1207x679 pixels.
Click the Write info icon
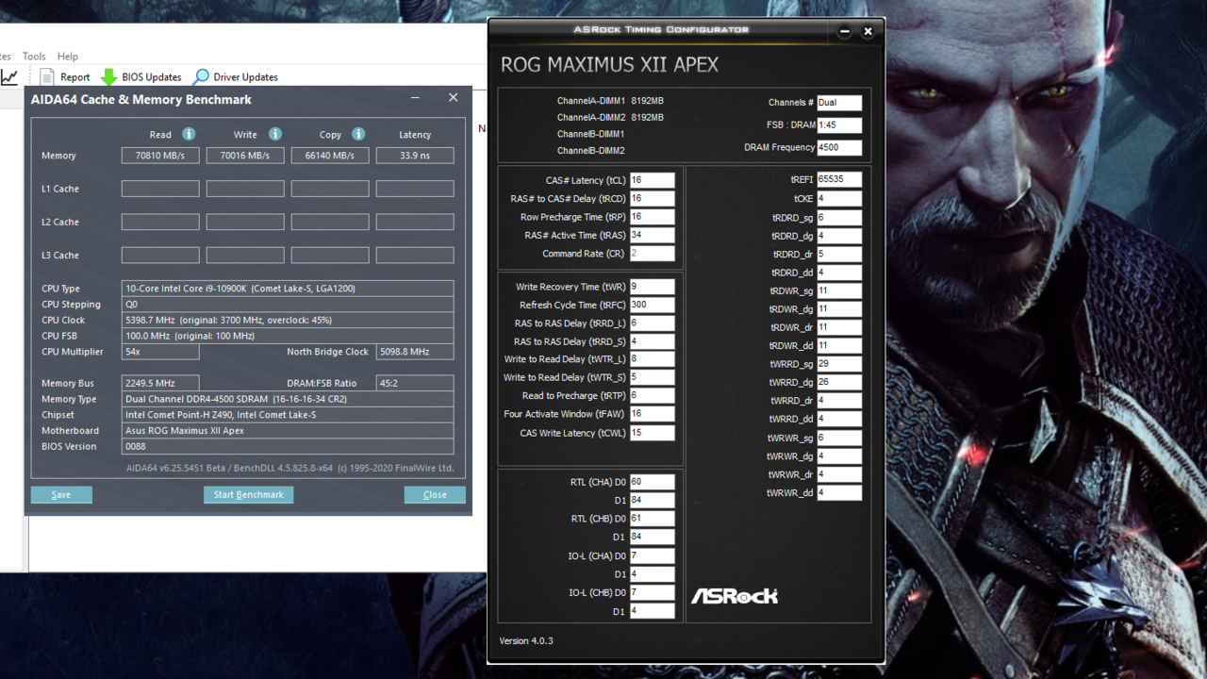(275, 134)
